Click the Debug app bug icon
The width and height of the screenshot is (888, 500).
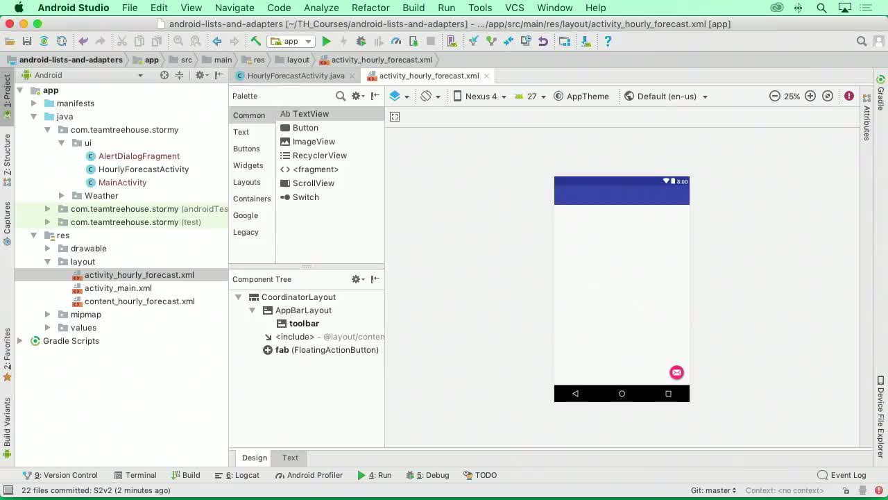pyautogui.click(x=361, y=42)
